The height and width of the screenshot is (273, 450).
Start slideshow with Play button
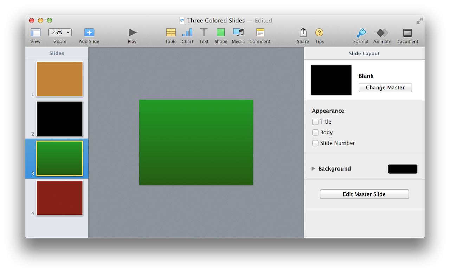132,33
